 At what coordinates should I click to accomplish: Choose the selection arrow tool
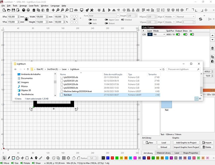tap(4, 158)
